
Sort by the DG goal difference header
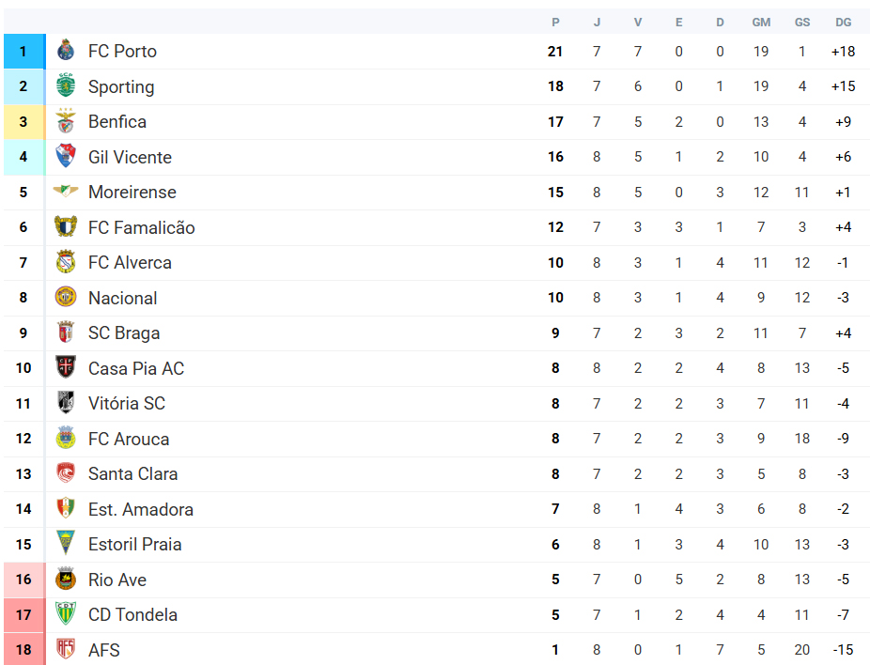843,23
